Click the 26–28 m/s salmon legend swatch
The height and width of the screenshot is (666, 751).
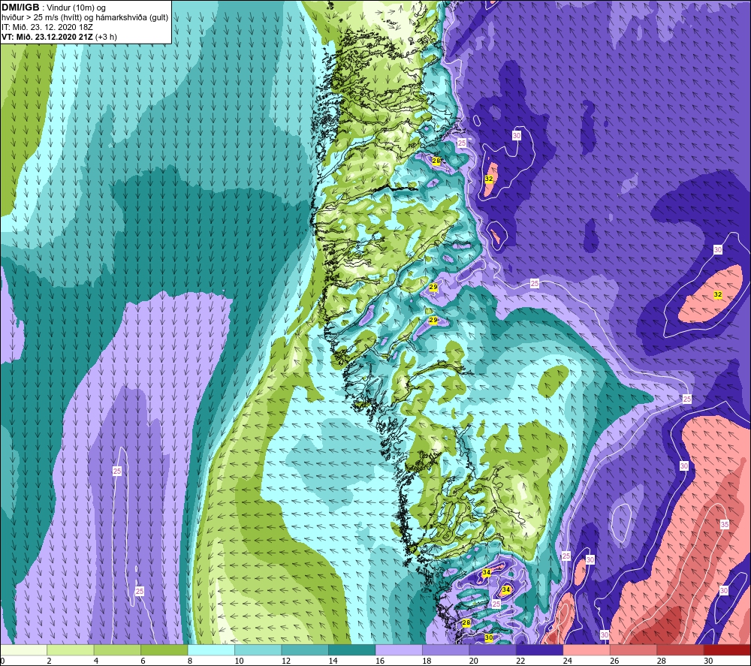tap(634, 649)
